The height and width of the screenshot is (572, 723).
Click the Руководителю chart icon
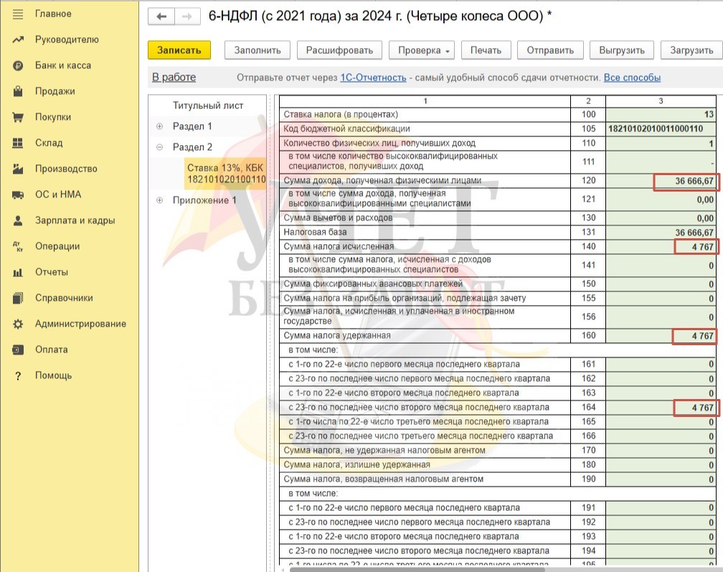point(17,40)
